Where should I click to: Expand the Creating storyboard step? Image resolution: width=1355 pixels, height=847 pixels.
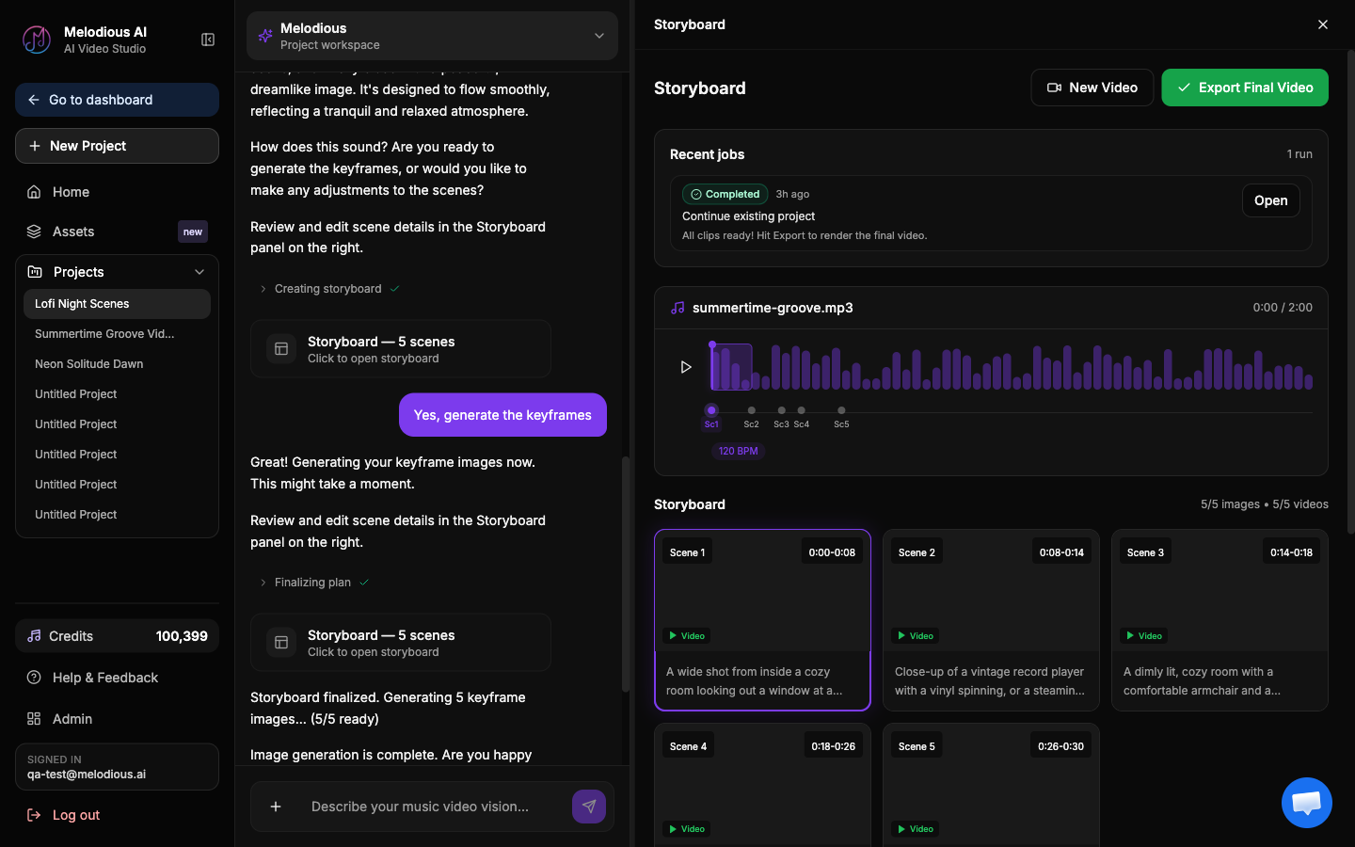[x=329, y=289]
